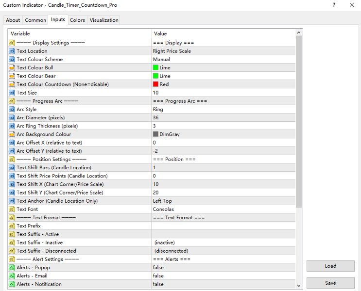Click the string icon beside Position Settings header
This screenshot has width=361, height=291.
pos(12,159)
